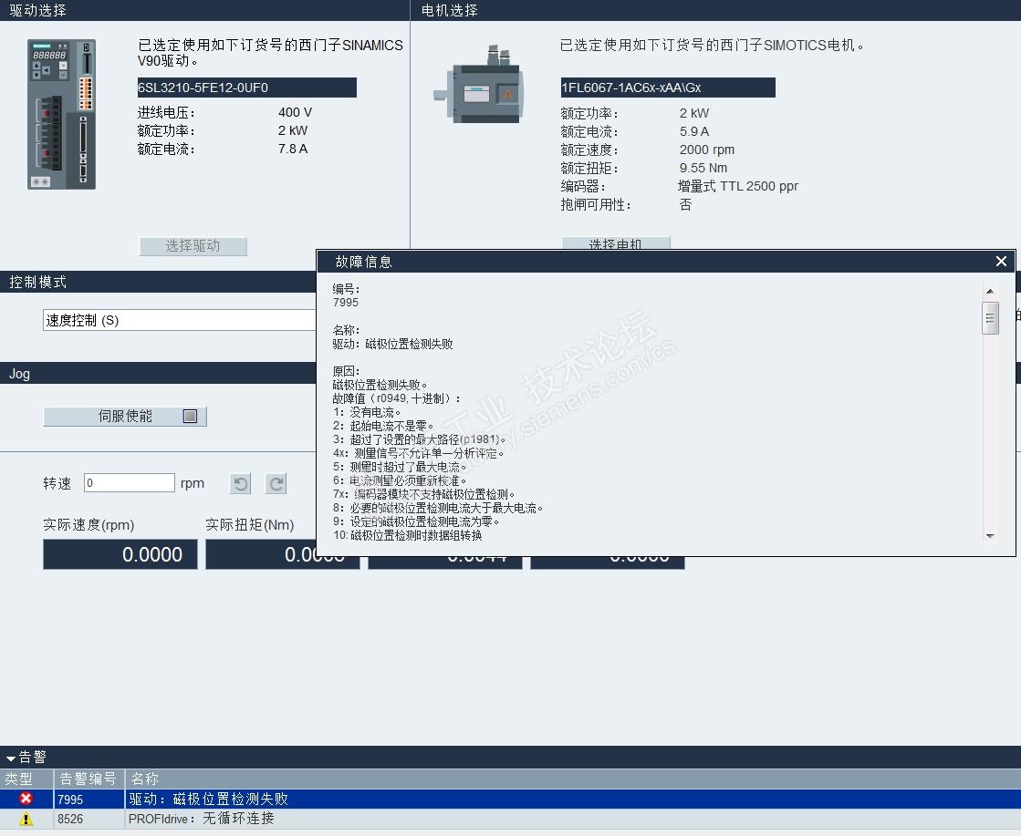
Task: Click the 5.9 A motor rated current
Action: click(694, 131)
